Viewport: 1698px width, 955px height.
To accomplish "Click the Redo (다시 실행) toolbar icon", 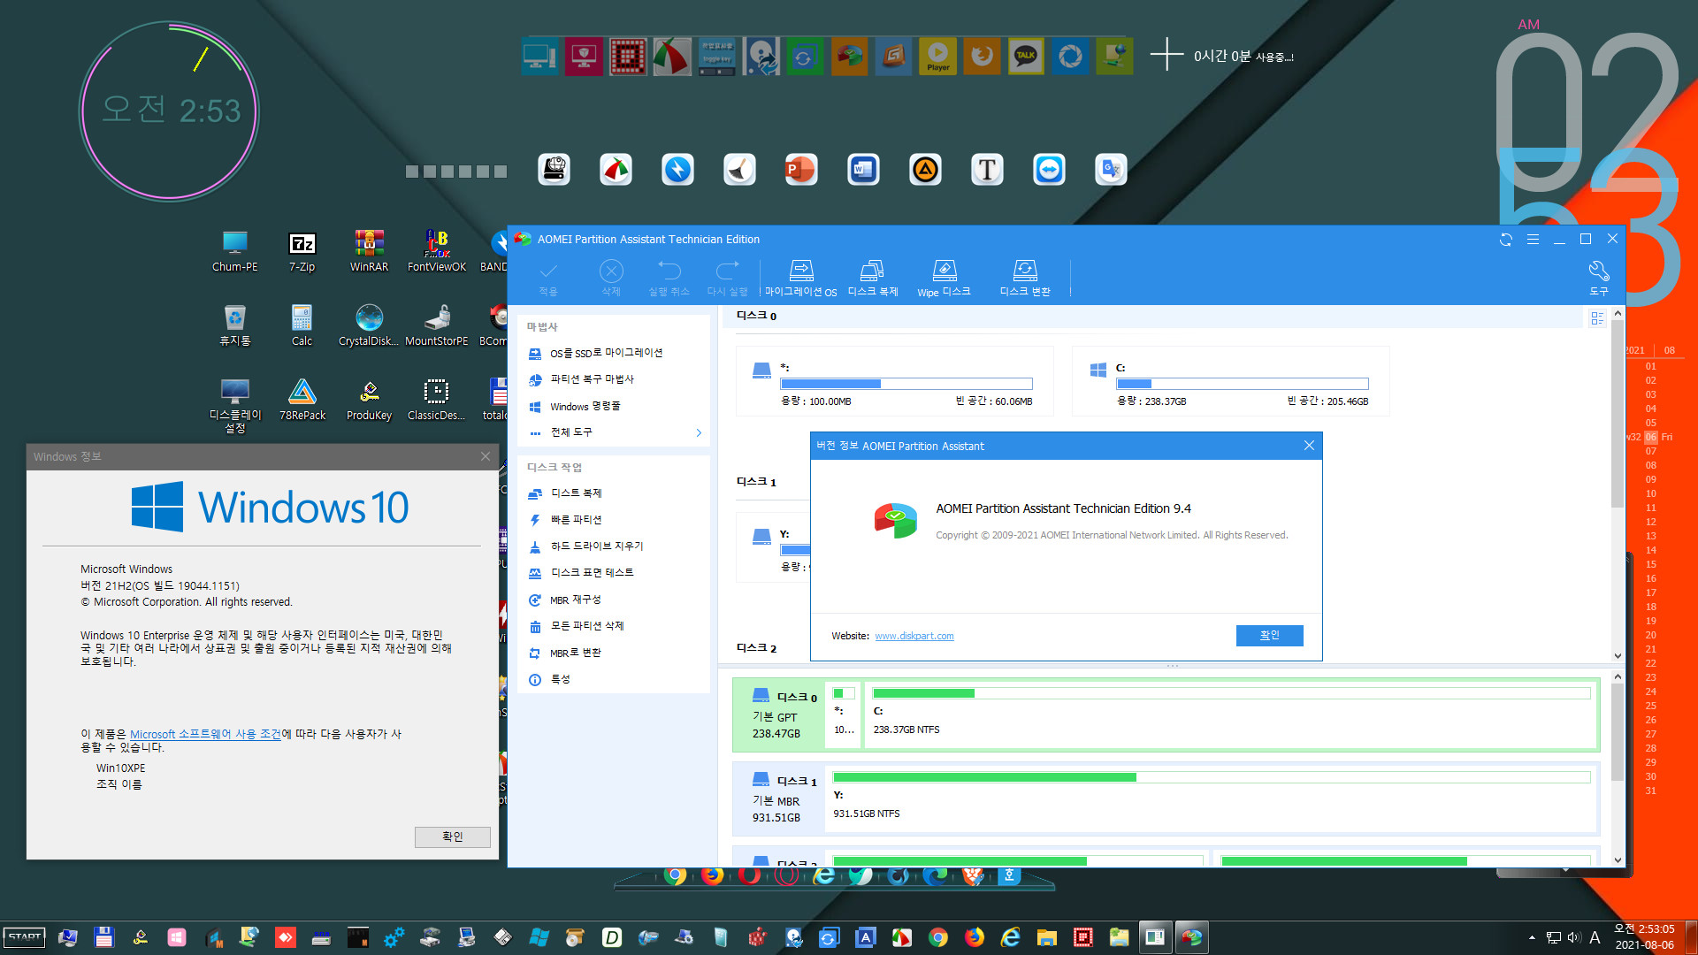I will click(x=727, y=278).
